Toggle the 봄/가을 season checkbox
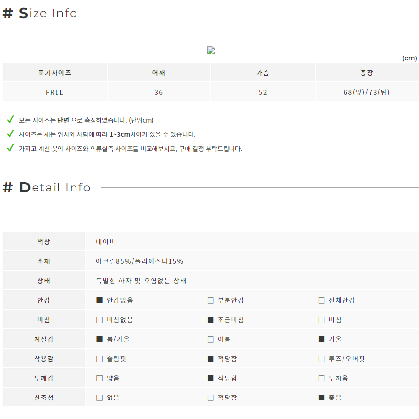The image size is (419, 419). tap(100, 339)
